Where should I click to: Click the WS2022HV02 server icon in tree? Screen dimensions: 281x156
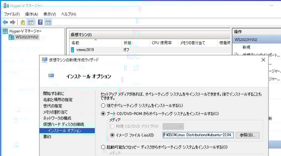(x=11, y=37)
